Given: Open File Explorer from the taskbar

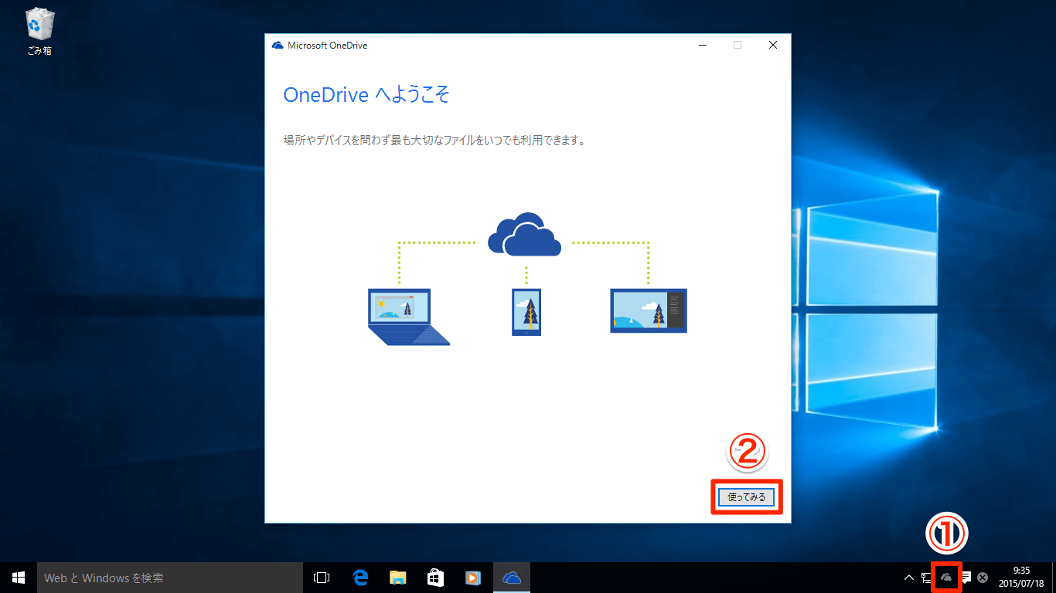Looking at the screenshot, I should pyautogui.click(x=397, y=578).
